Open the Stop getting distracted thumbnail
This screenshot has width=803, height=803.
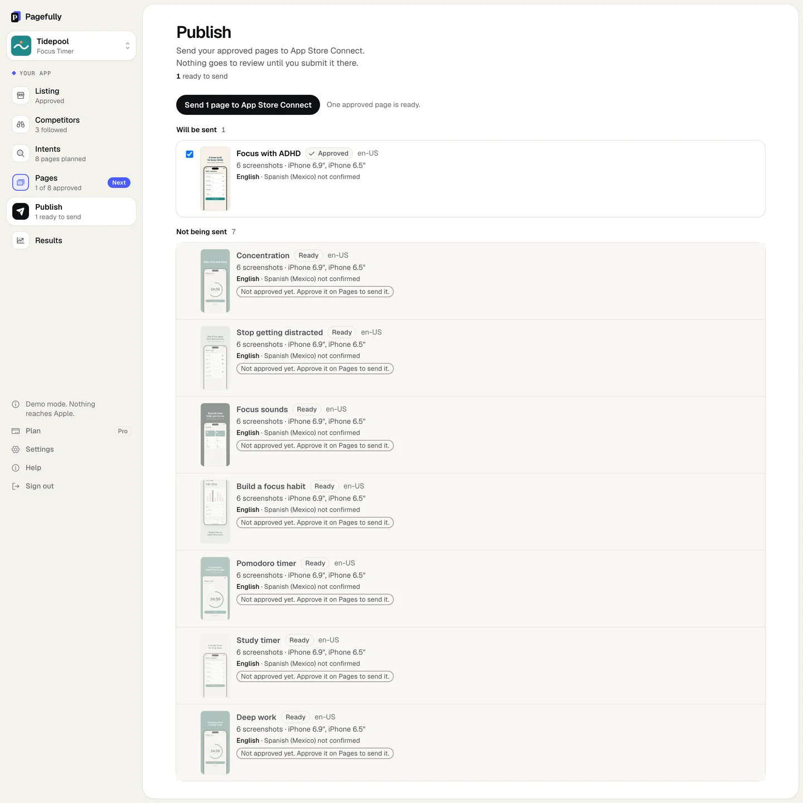pos(215,357)
